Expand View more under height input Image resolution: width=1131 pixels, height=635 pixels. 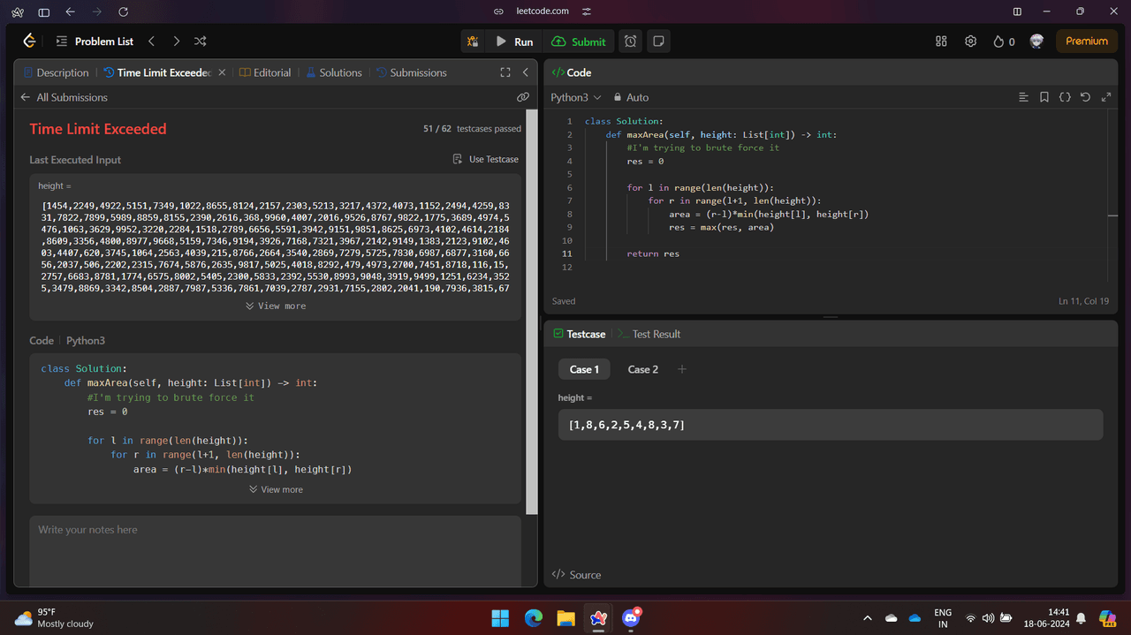[276, 306]
